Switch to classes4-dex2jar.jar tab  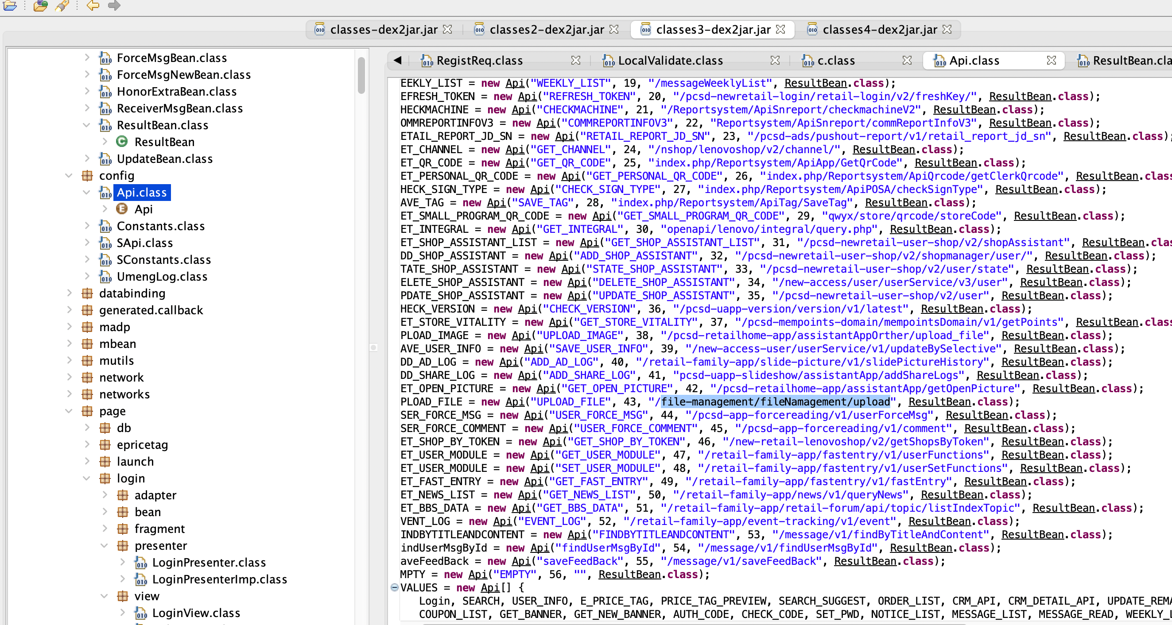(x=879, y=30)
